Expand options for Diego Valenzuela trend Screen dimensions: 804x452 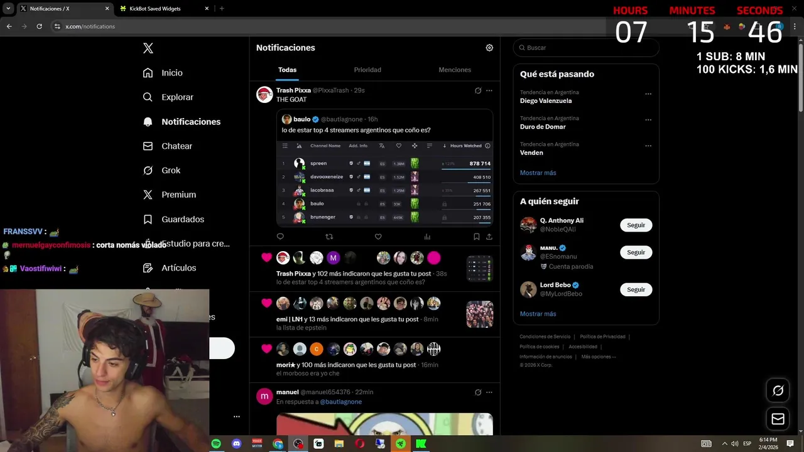click(x=648, y=94)
